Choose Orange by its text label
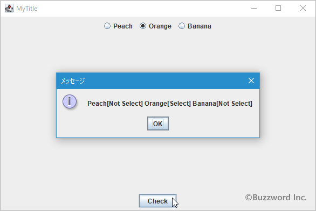The image size is (316, 211). pyautogui.click(x=160, y=26)
